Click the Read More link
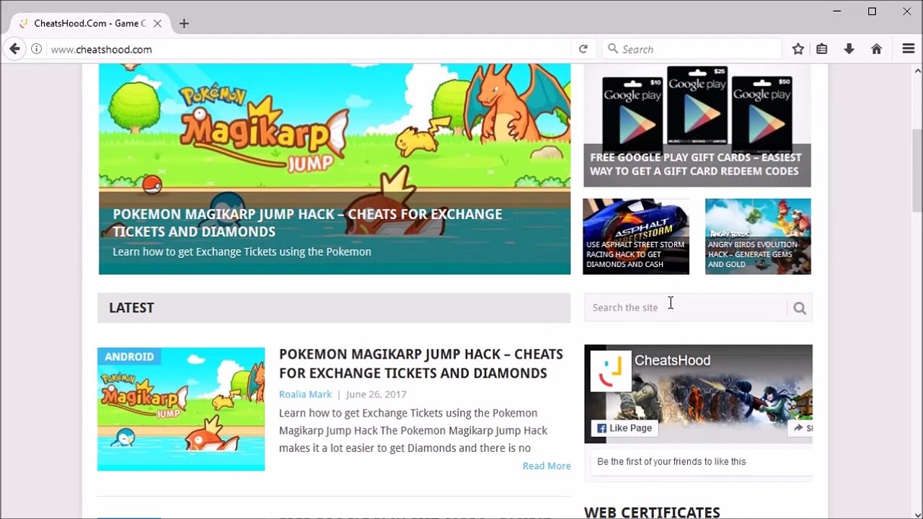The width and height of the screenshot is (923, 519). pos(547,466)
